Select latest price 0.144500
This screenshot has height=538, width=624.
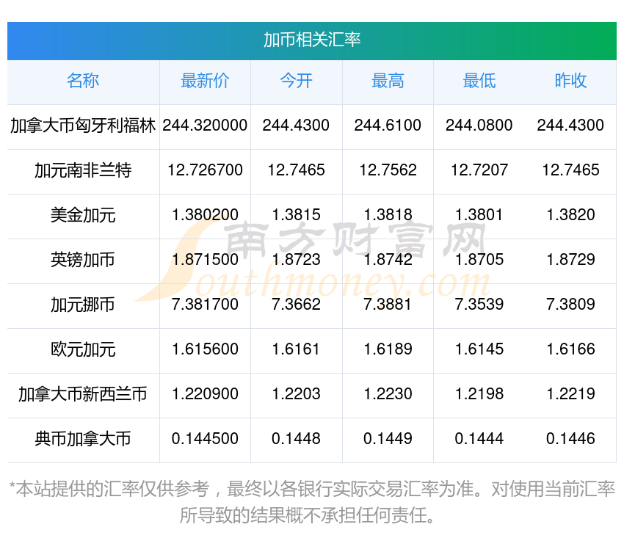click(x=205, y=439)
